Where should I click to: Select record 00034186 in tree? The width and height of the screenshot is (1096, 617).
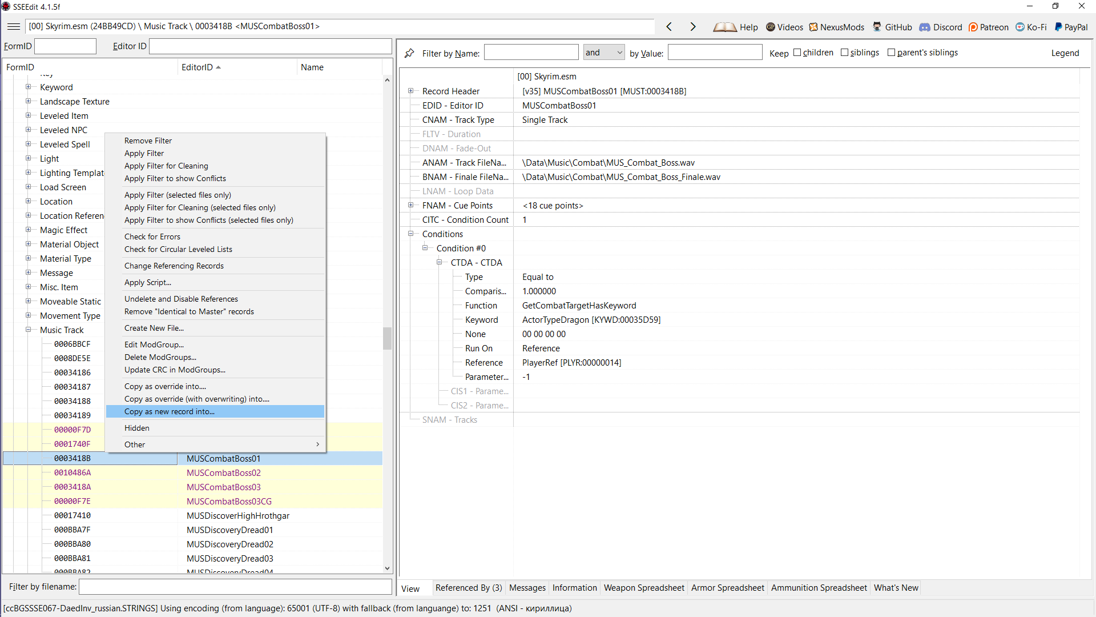[x=72, y=372]
